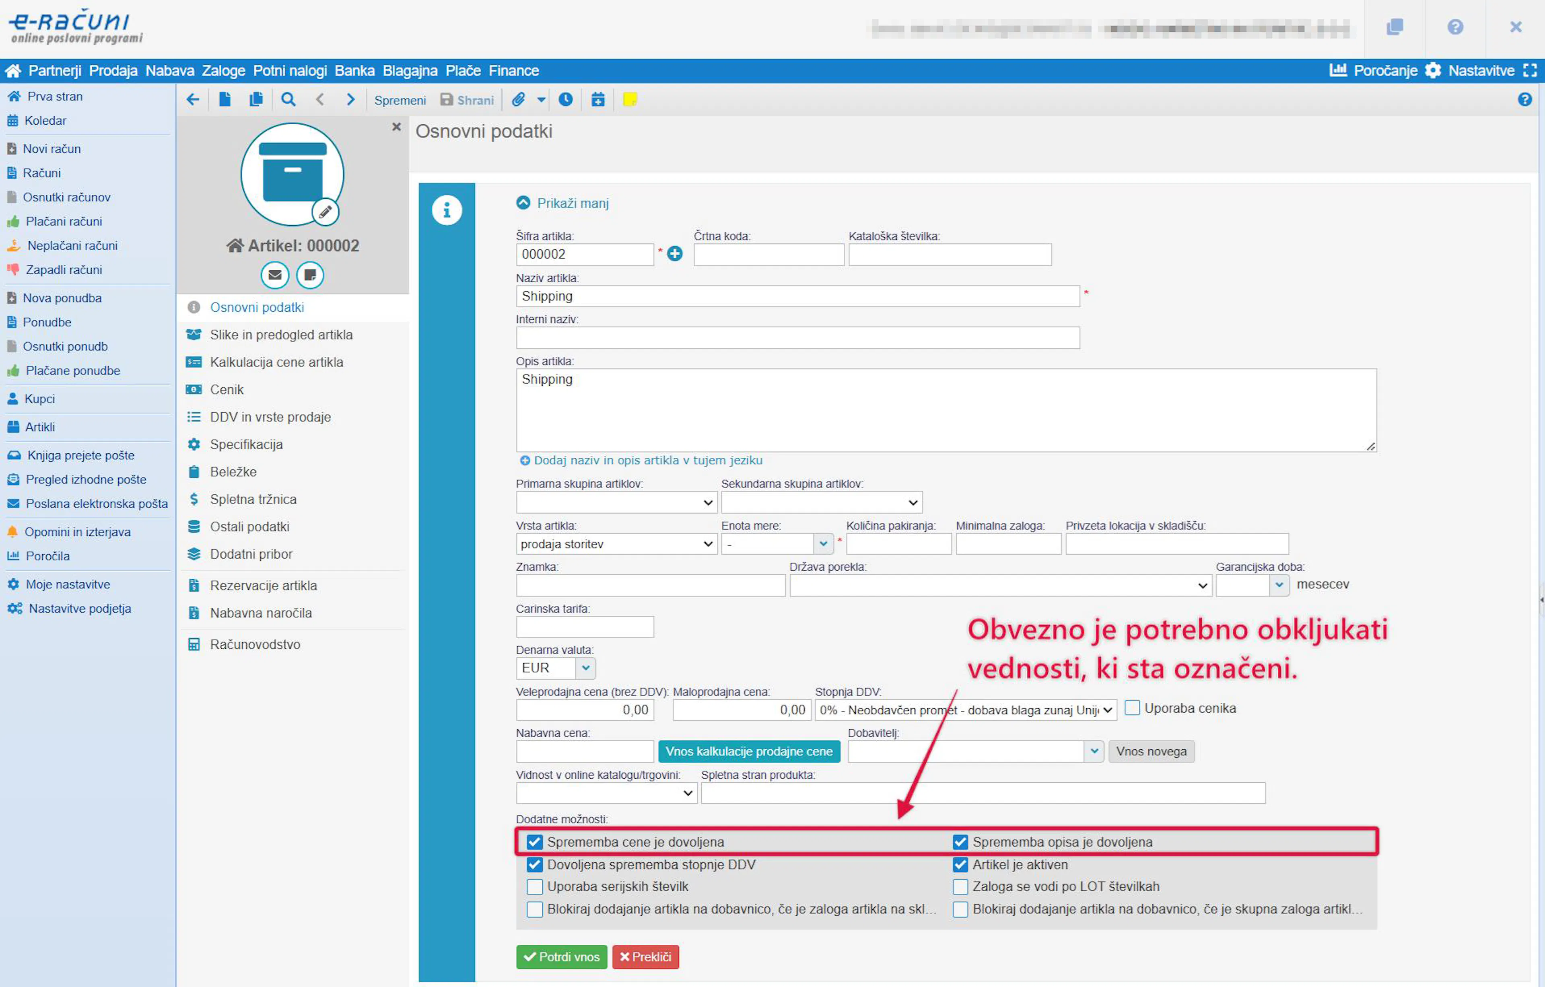This screenshot has width=1545, height=987.
Task: Open the clock history icon
Action: pyautogui.click(x=565, y=99)
